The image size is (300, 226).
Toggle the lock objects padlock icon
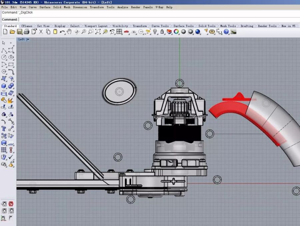[162, 32]
